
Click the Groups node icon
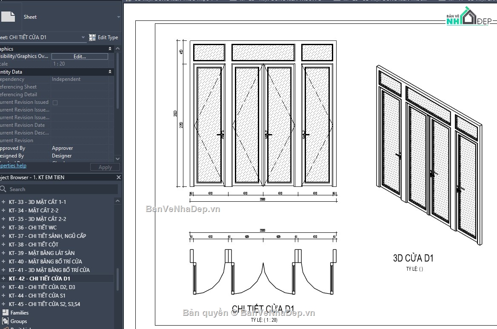pos(6,321)
